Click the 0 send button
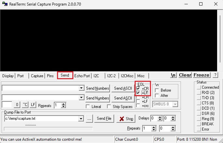The image size is (223, 143). pos(17,105)
